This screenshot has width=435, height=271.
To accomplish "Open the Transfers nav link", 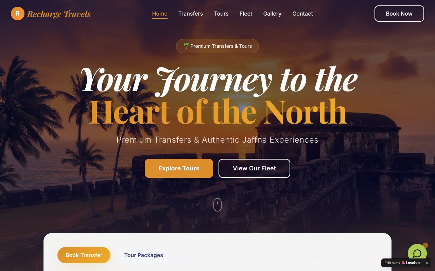I will pyautogui.click(x=191, y=14).
